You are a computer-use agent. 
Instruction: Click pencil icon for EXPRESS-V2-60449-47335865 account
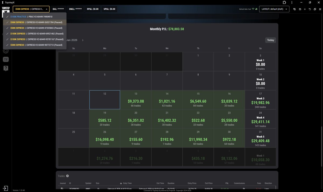(x=7, y=28)
